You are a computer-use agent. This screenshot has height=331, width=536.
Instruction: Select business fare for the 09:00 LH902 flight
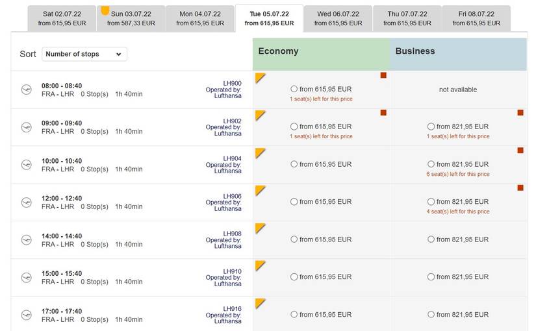[x=431, y=127]
